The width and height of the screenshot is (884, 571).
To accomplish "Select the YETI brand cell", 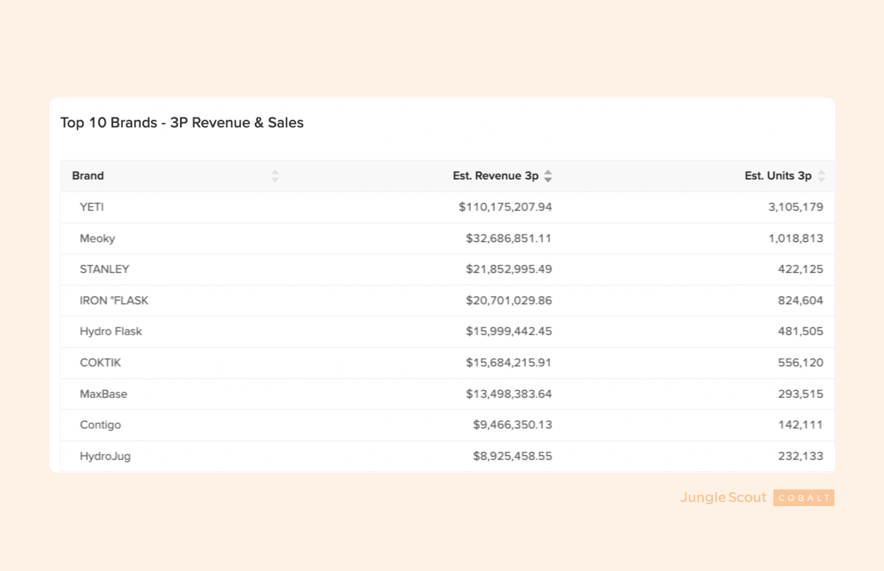I will 92,207.
